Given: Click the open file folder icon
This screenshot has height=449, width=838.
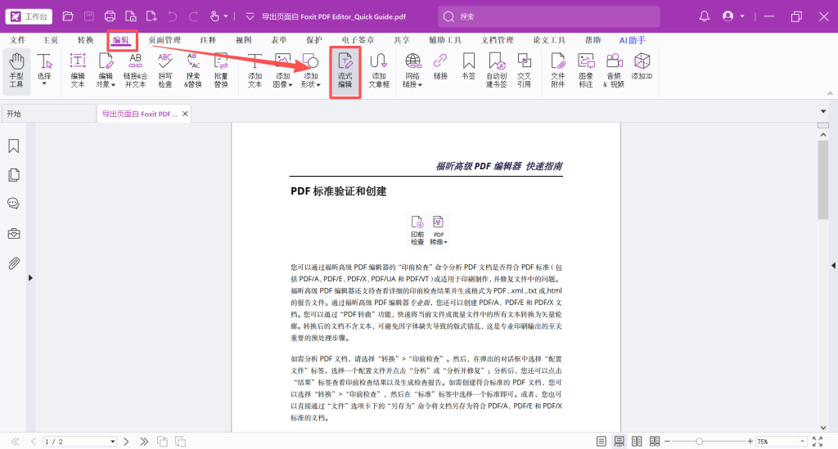Looking at the screenshot, I should [68, 16].
